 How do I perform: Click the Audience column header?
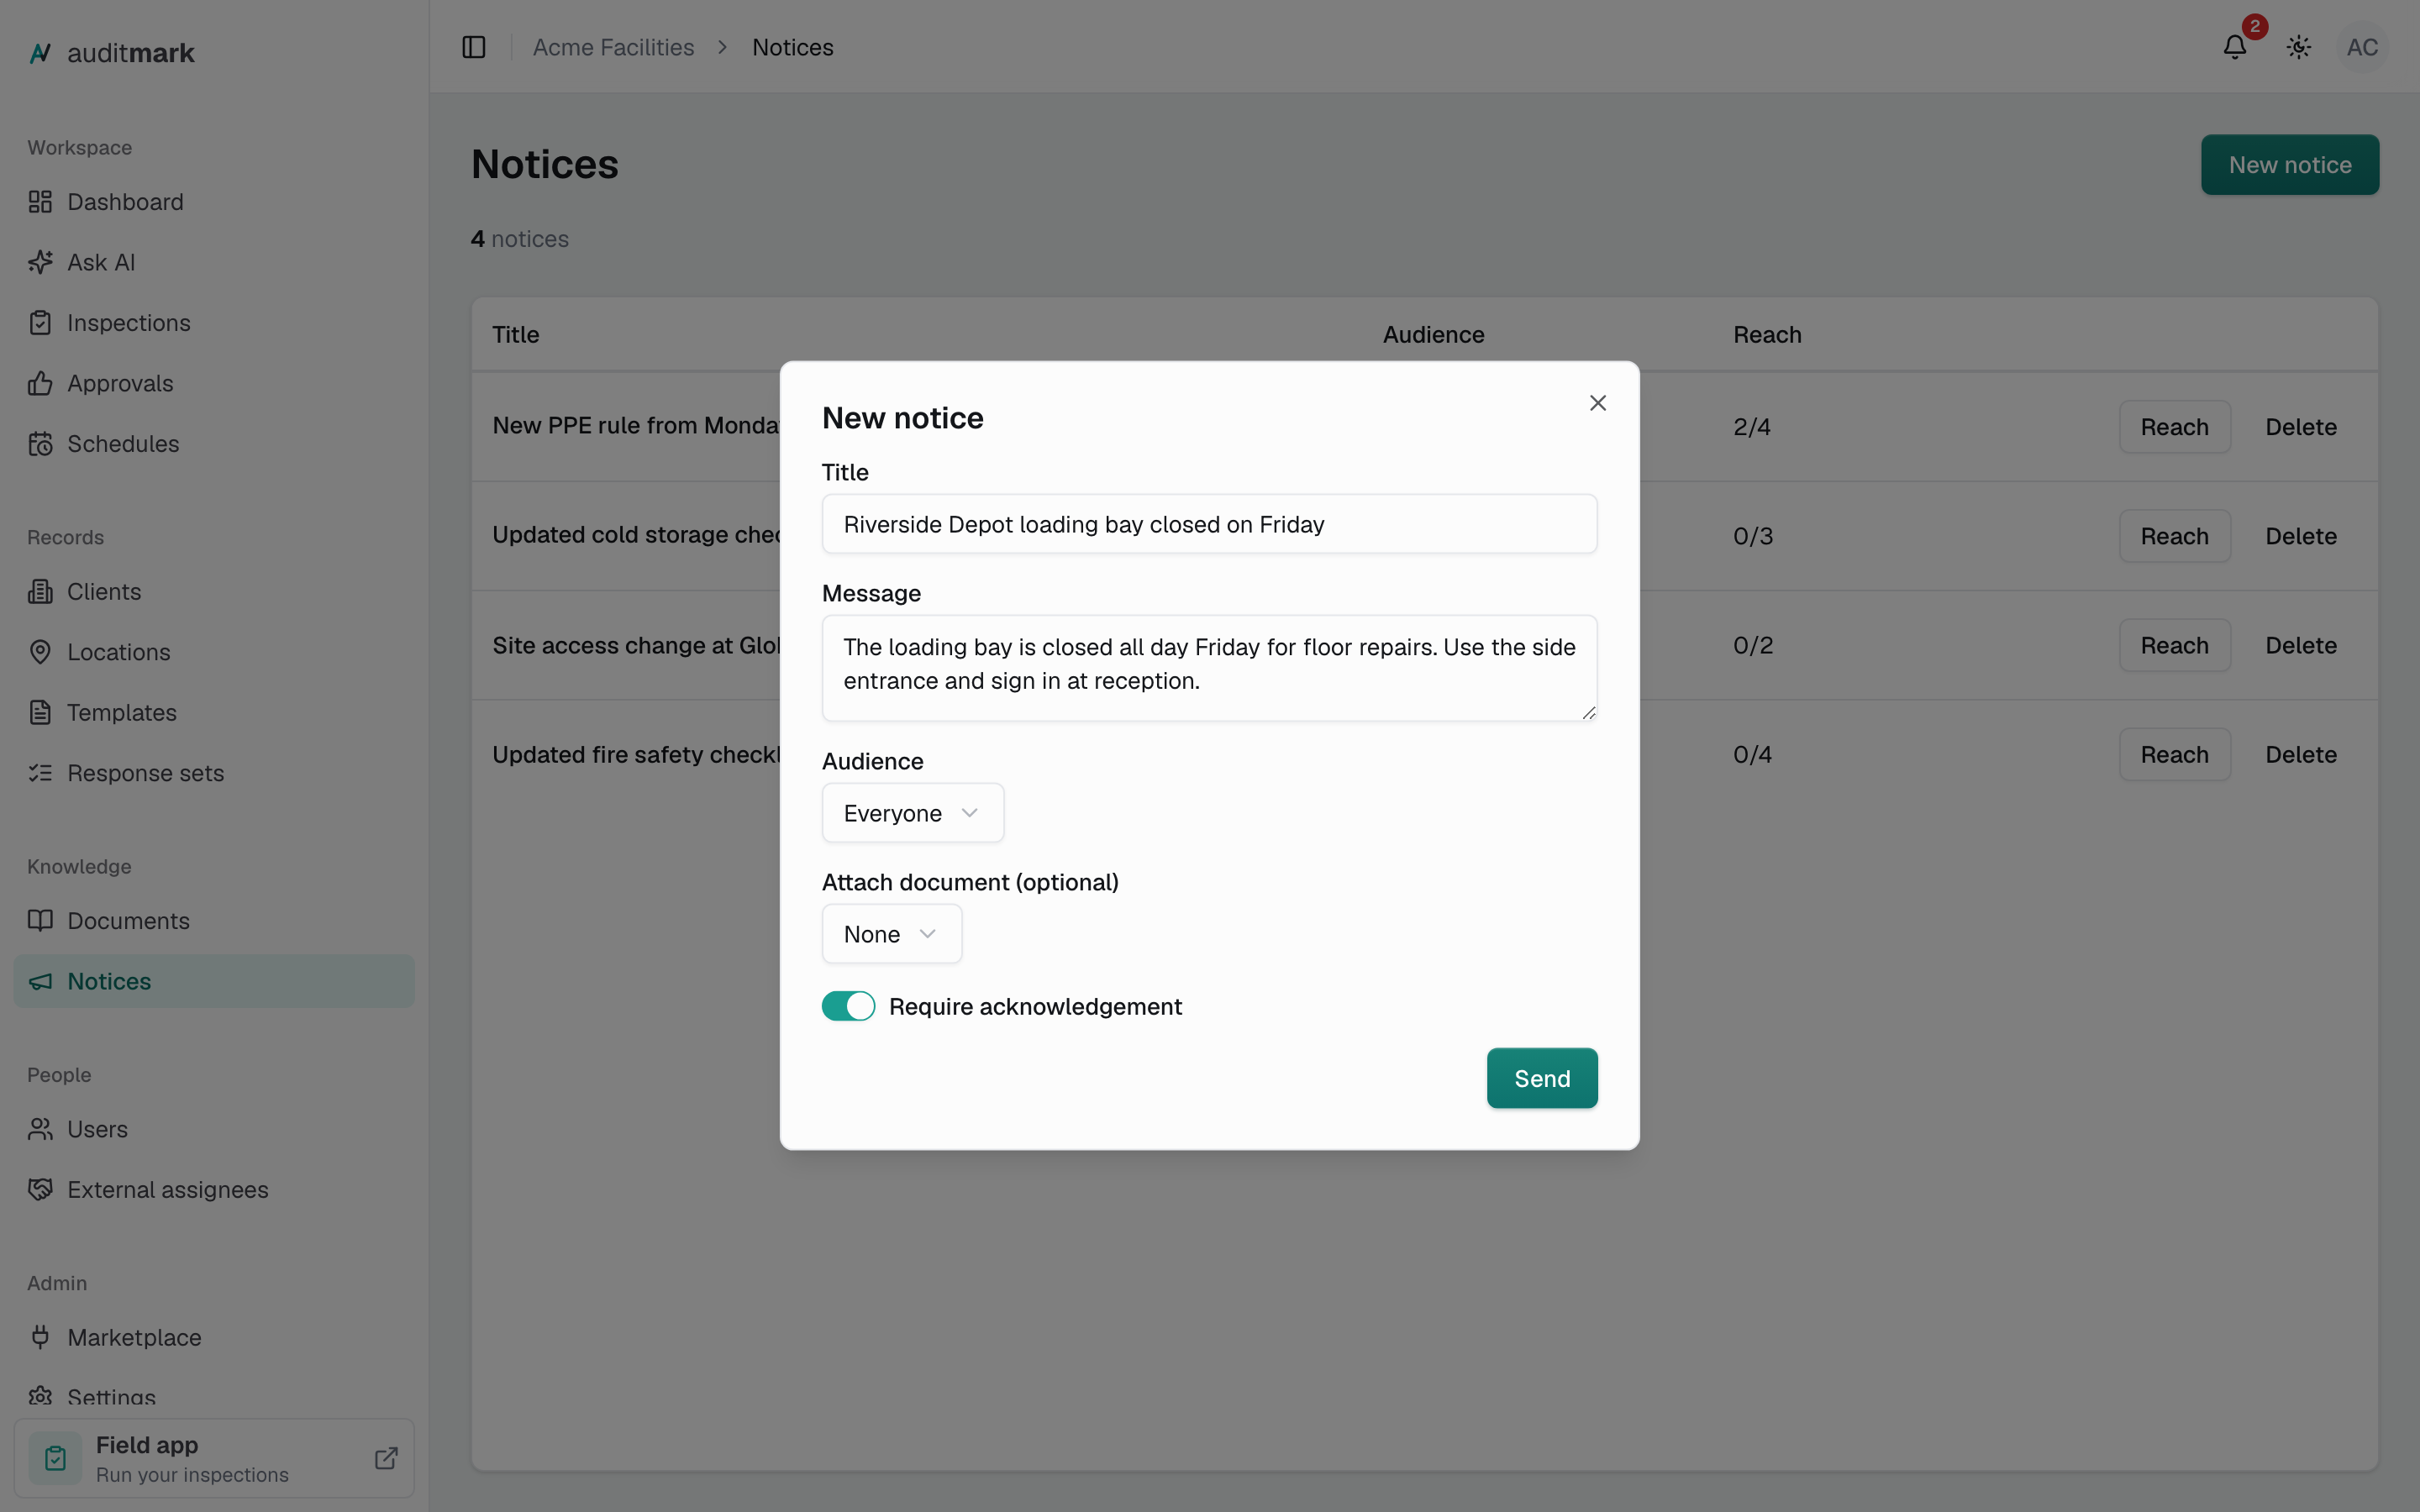coord(1433,335)
